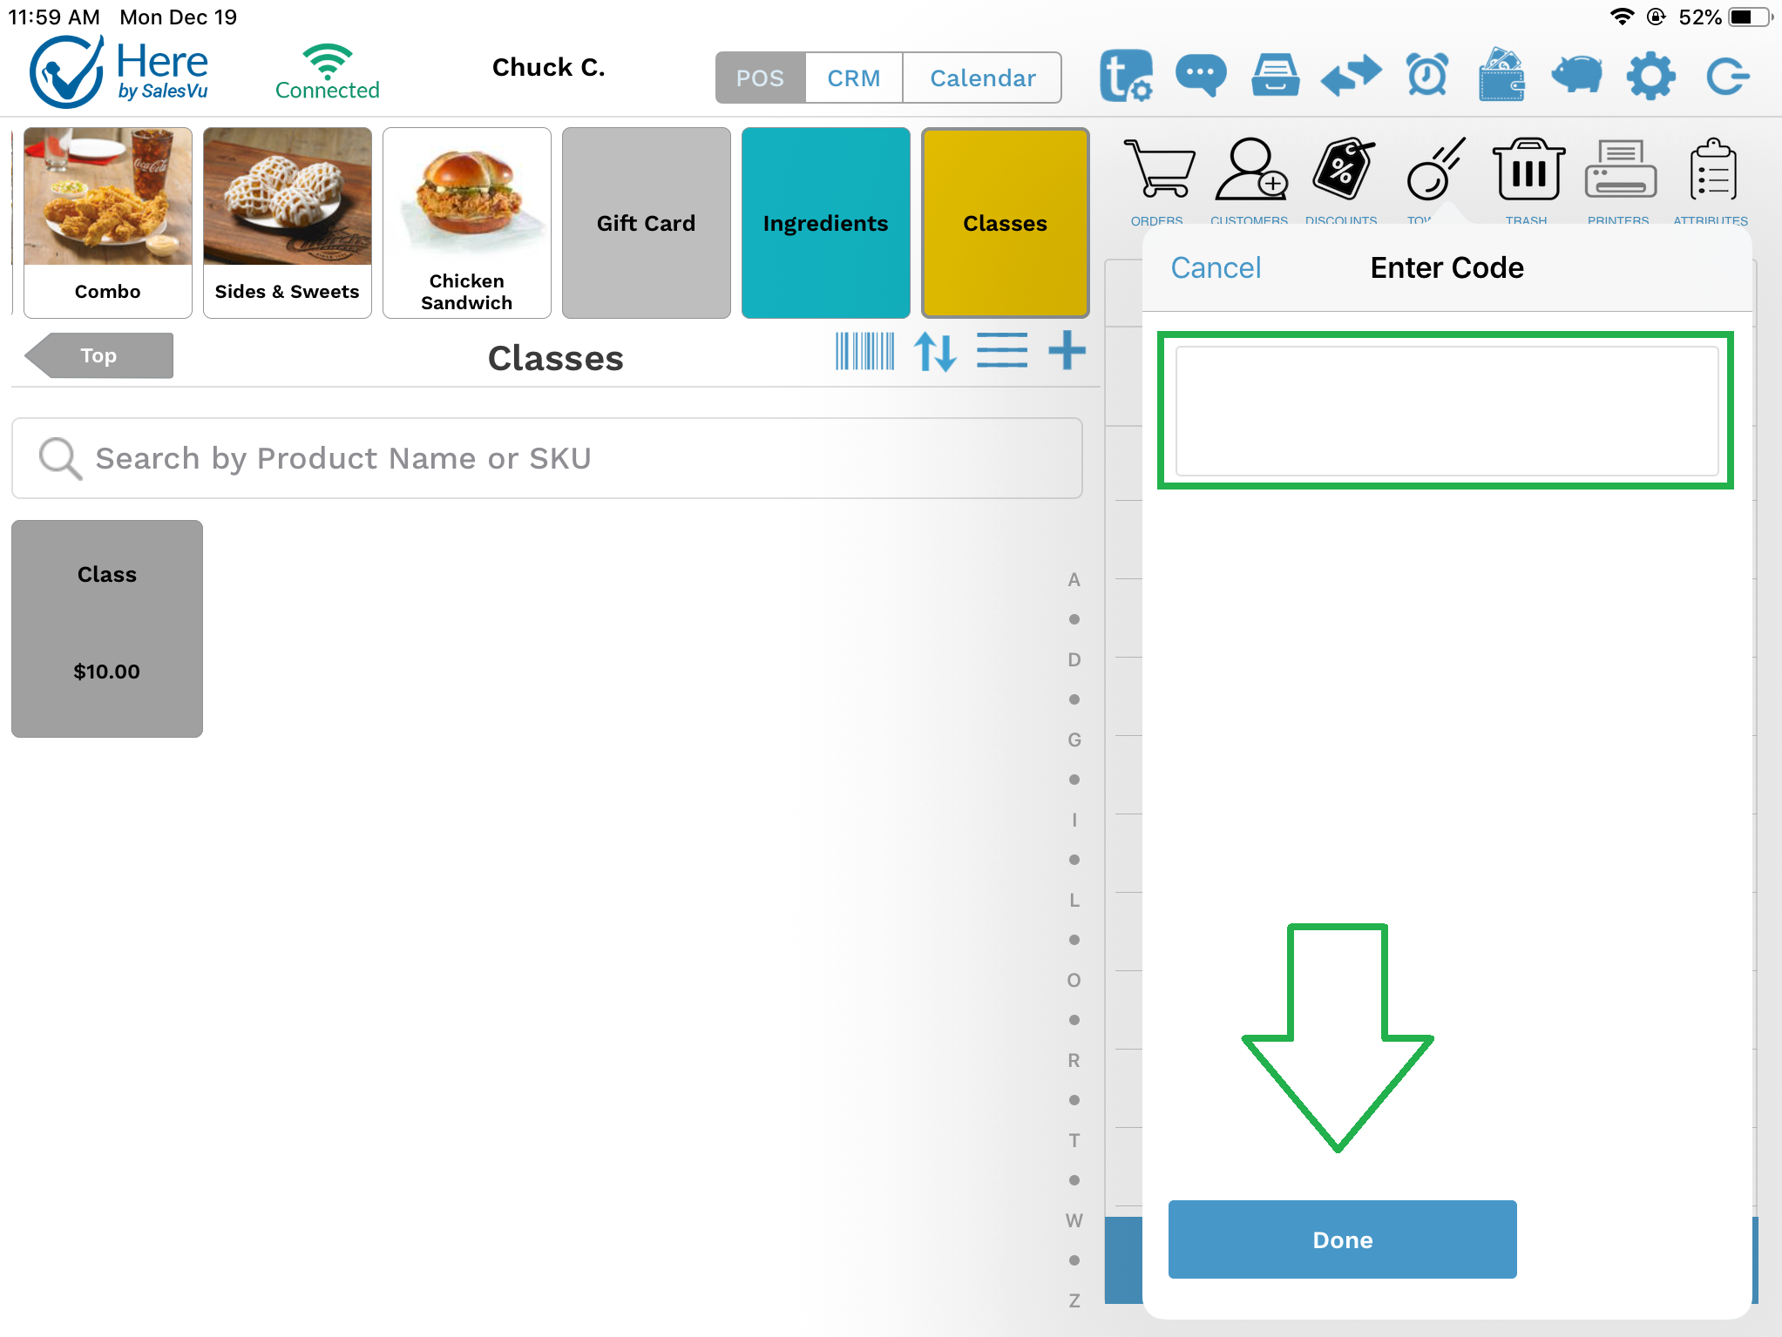Cancel the Enter Code dialog

[x=1216, y=268]
